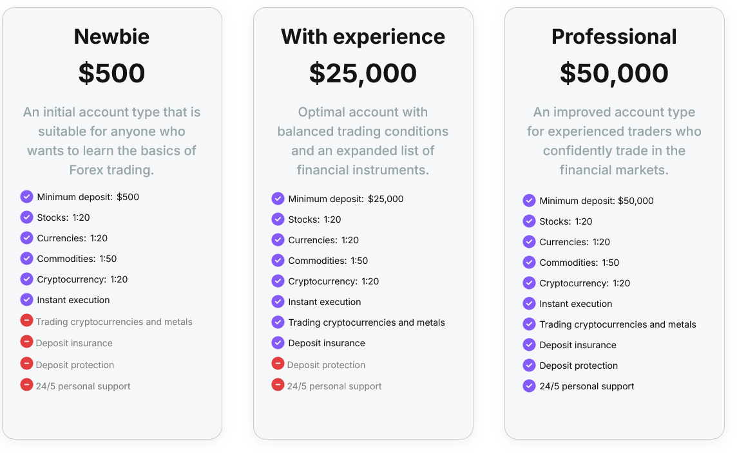737x455 pixels.
Task: Click the With experience Cryptocurrency: 1:20 line
Action: (333, 281)
